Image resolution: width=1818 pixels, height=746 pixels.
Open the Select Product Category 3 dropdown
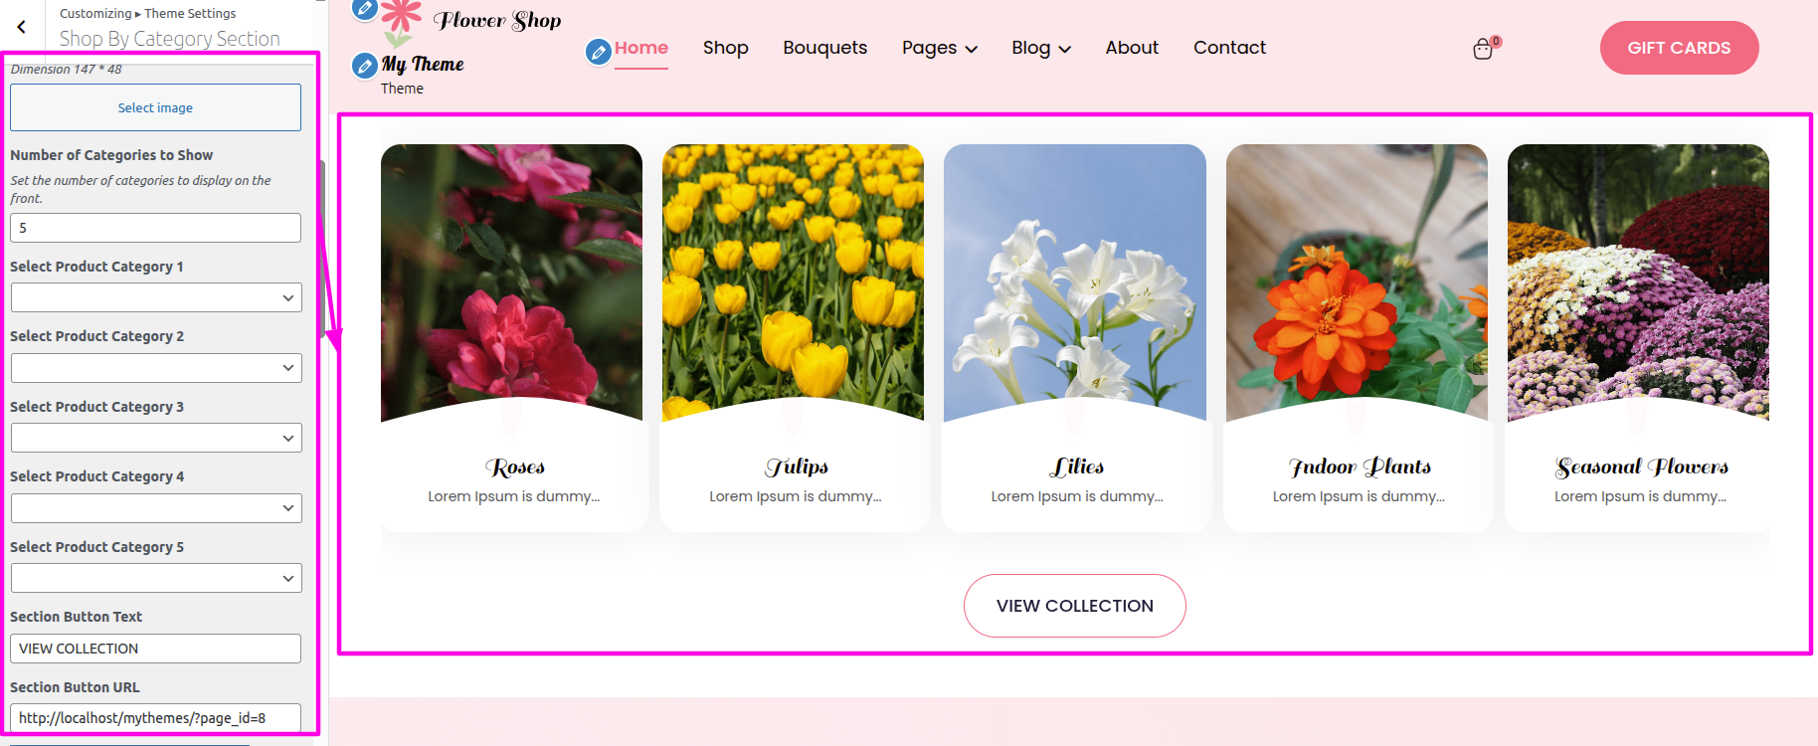pyautogui.click(x=156, y=438)
